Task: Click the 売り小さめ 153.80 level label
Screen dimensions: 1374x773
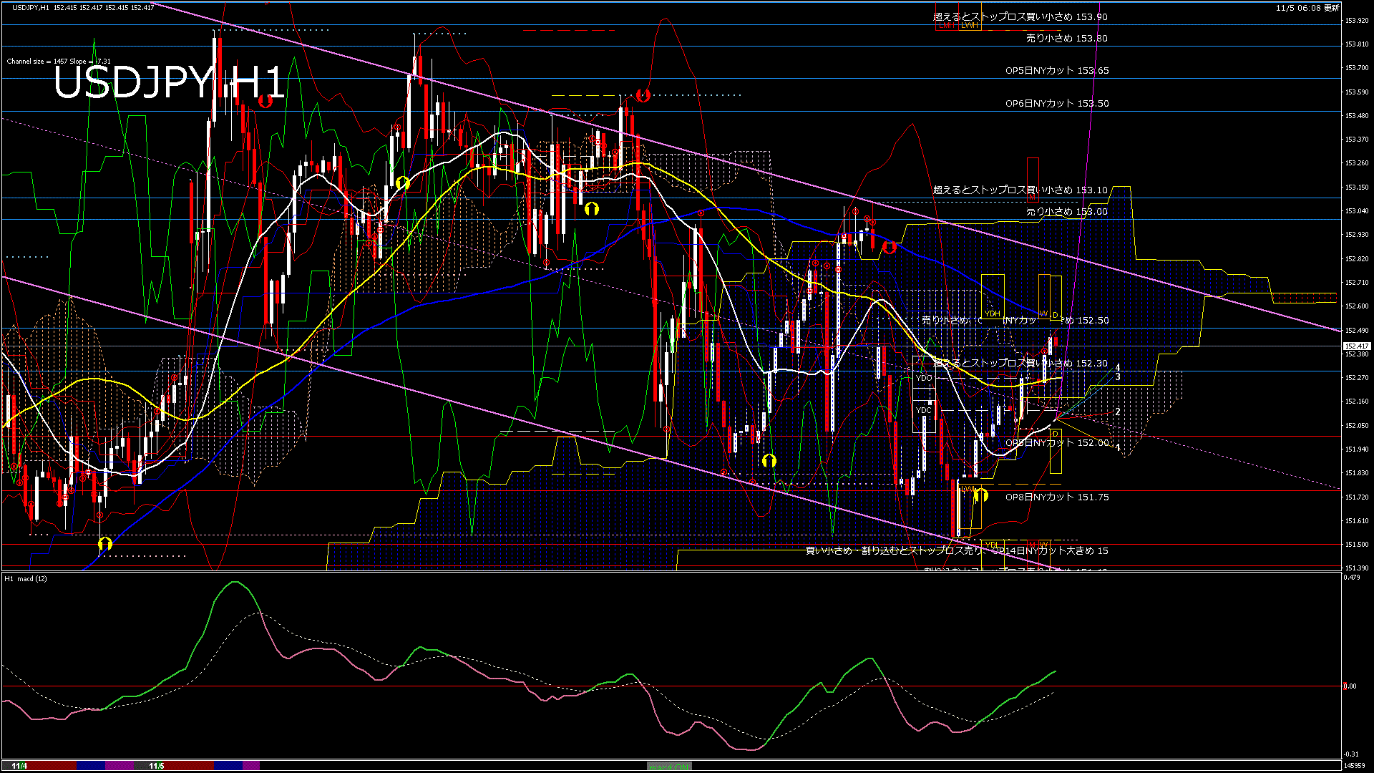Action: click(1066, 39)
